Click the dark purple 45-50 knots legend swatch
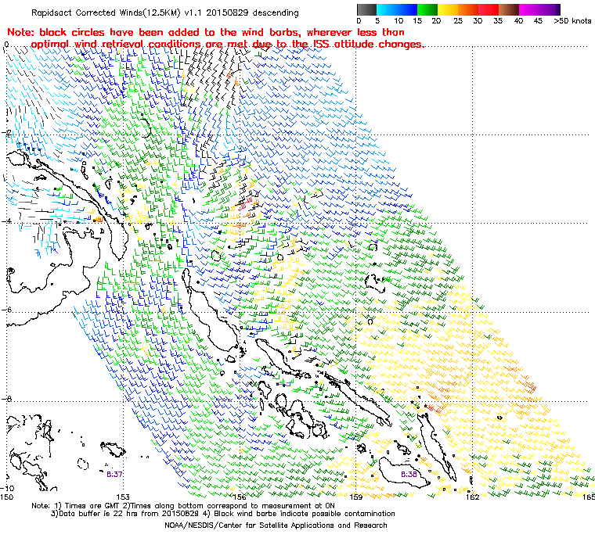595x538 pixels. click(550, 9)
